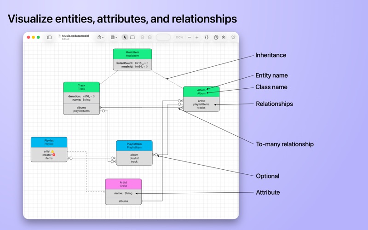Viewport: 368px width, 230px height.
Task: Click the heart icon in toolbar
Action: [233, 37]
